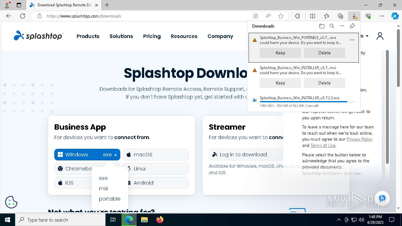Open cookie preferences icon
The height and width of the screenshot is (226, 402).
[11, 202]
